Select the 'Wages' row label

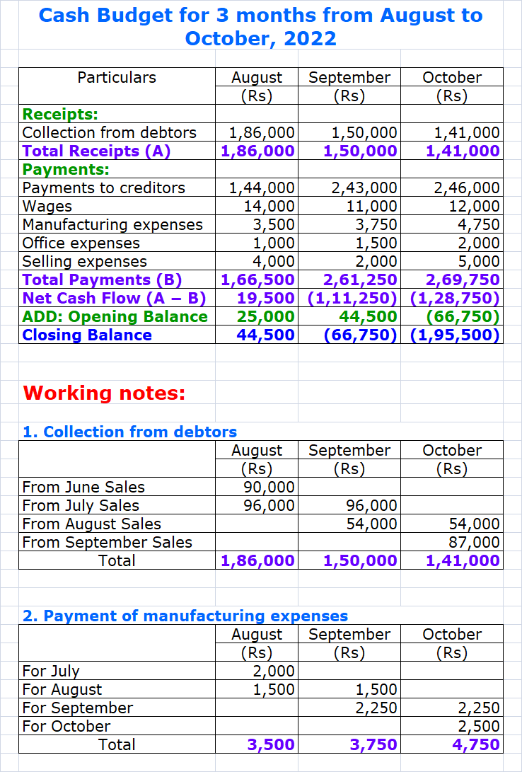pos(47,207)
